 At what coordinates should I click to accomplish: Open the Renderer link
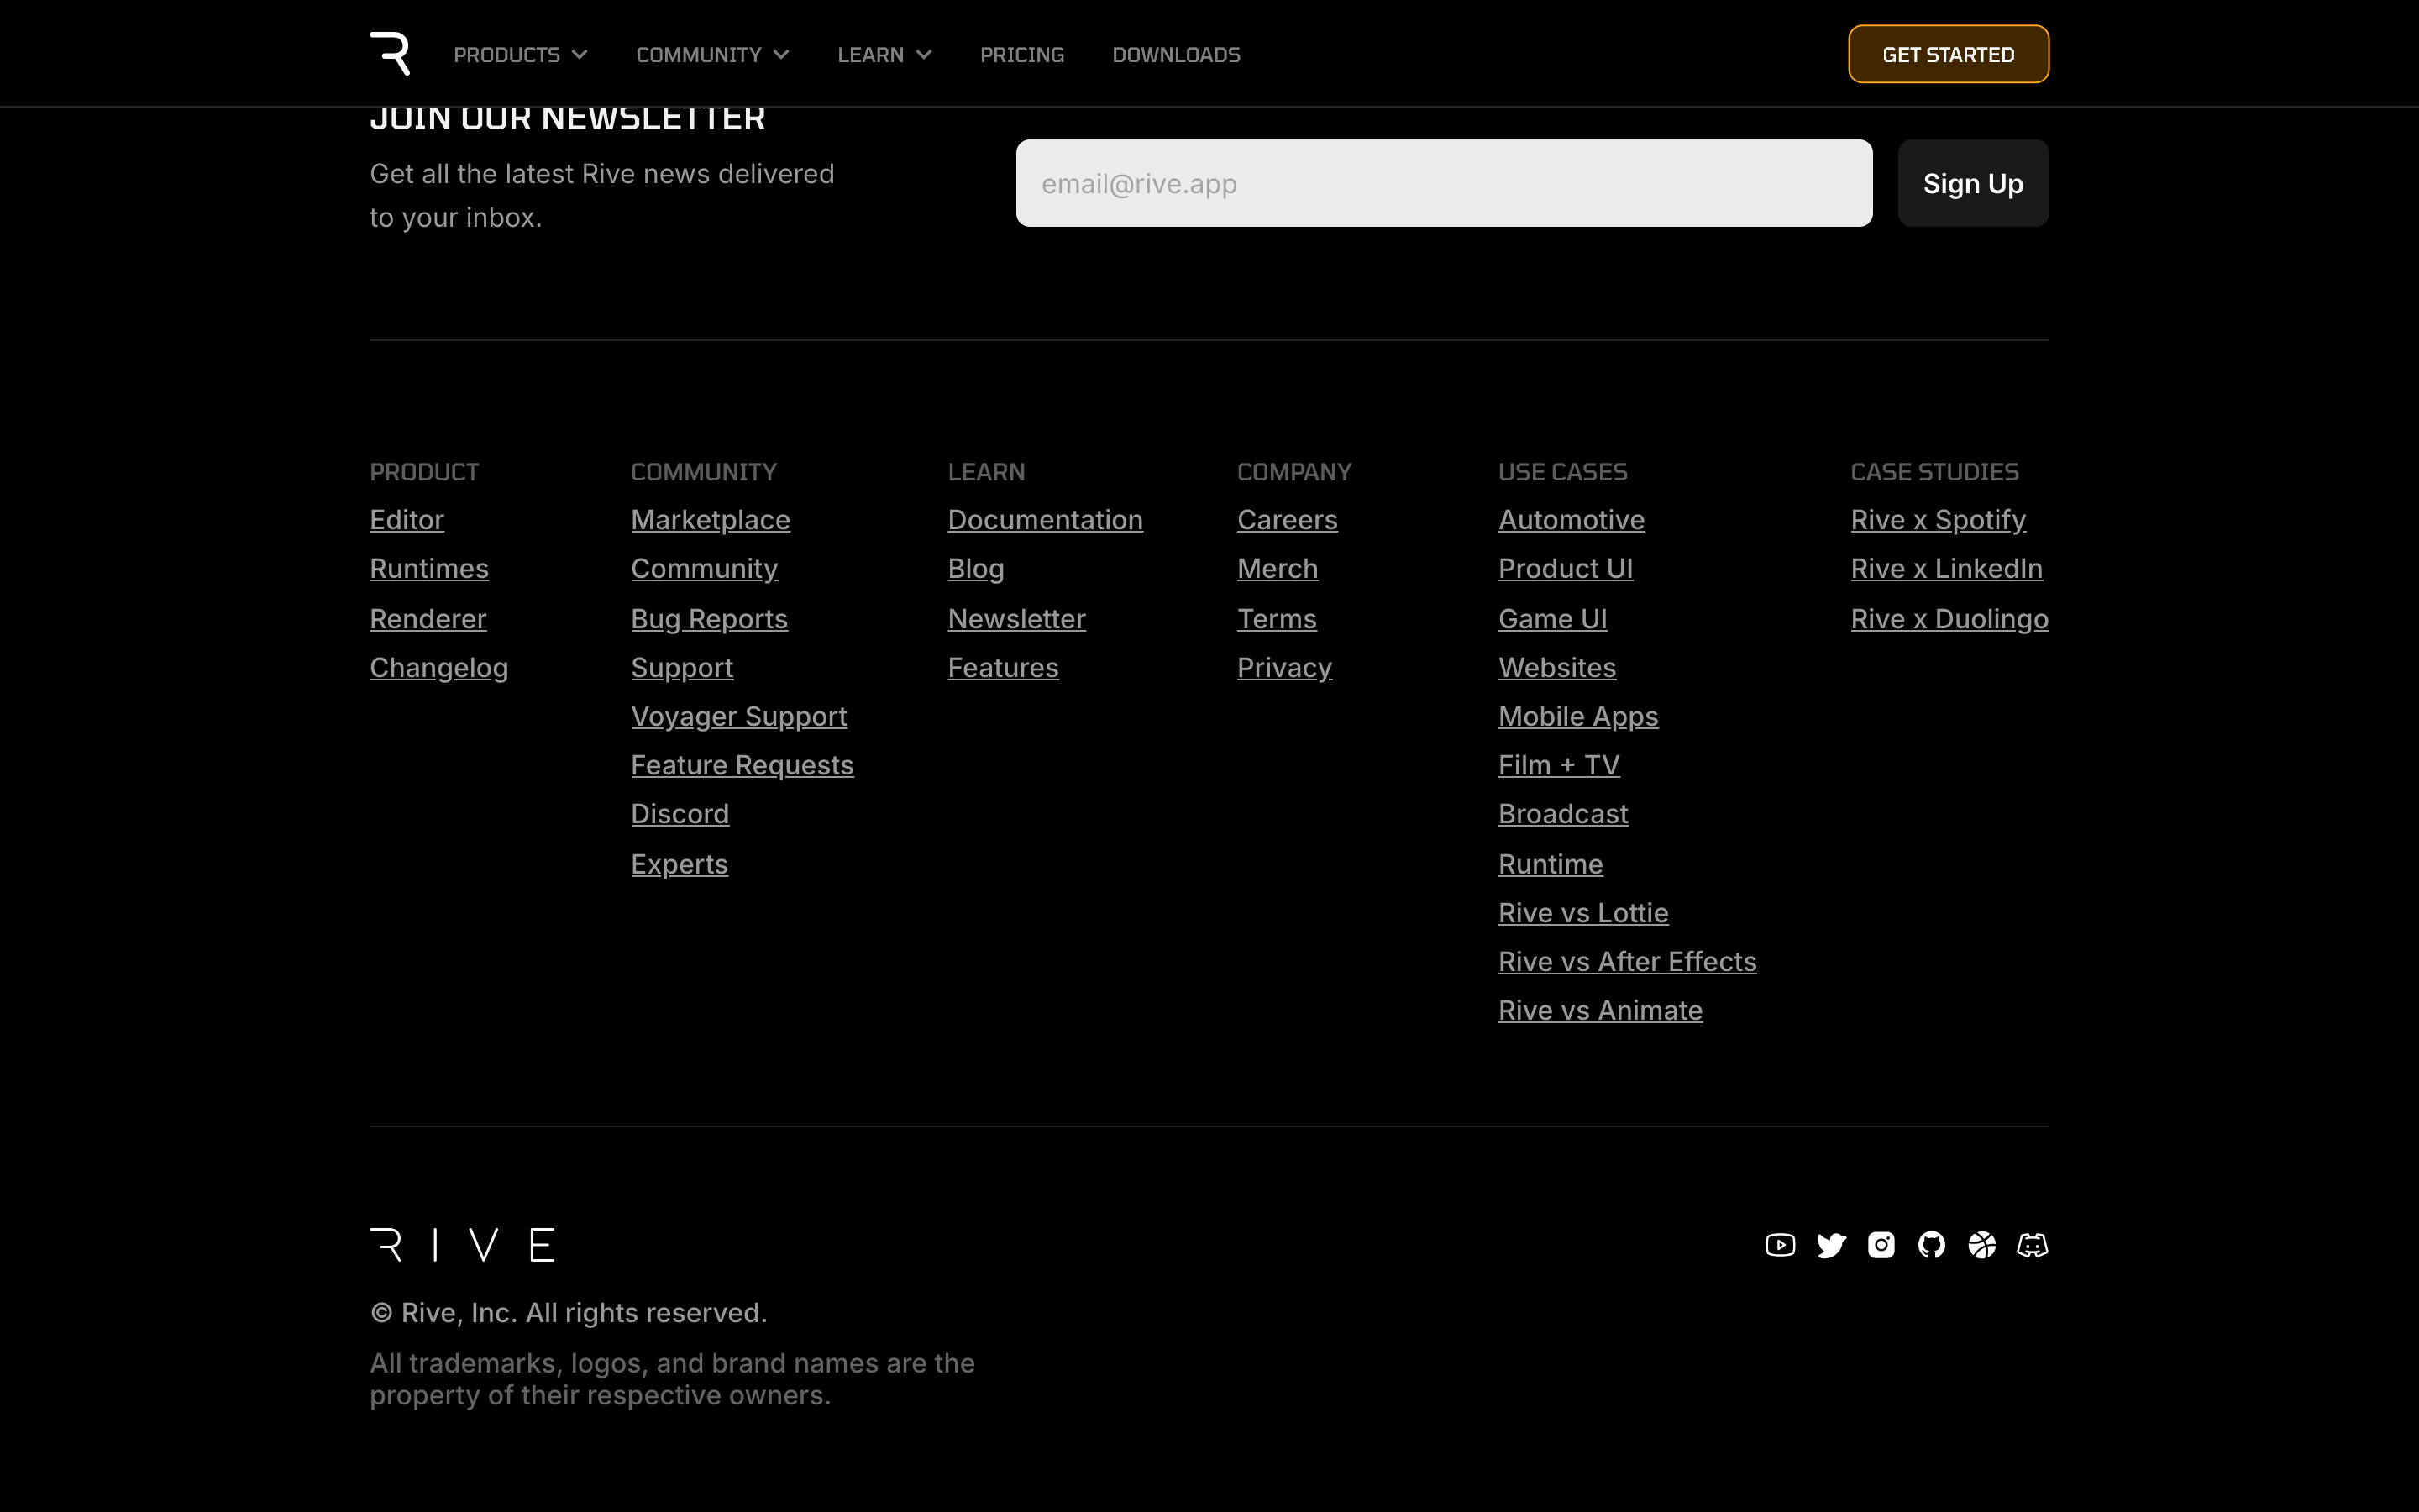(x=428, y=619)
